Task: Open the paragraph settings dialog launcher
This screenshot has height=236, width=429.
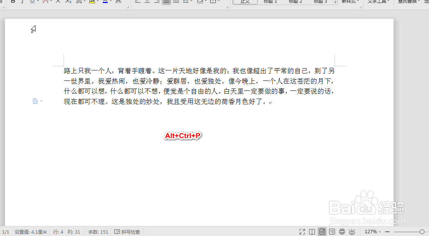Action: 227,7
